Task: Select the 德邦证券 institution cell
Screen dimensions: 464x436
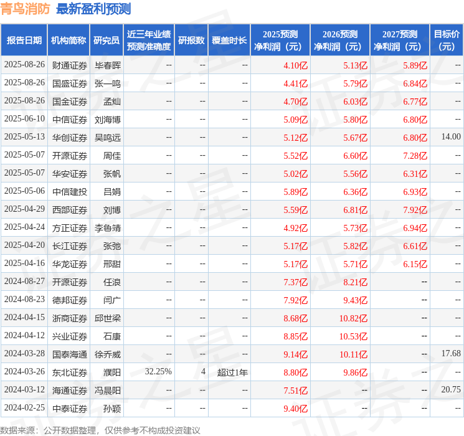Action: (x=70, y=300)
